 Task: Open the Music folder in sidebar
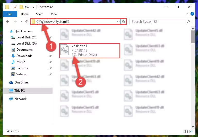[18, 62]
